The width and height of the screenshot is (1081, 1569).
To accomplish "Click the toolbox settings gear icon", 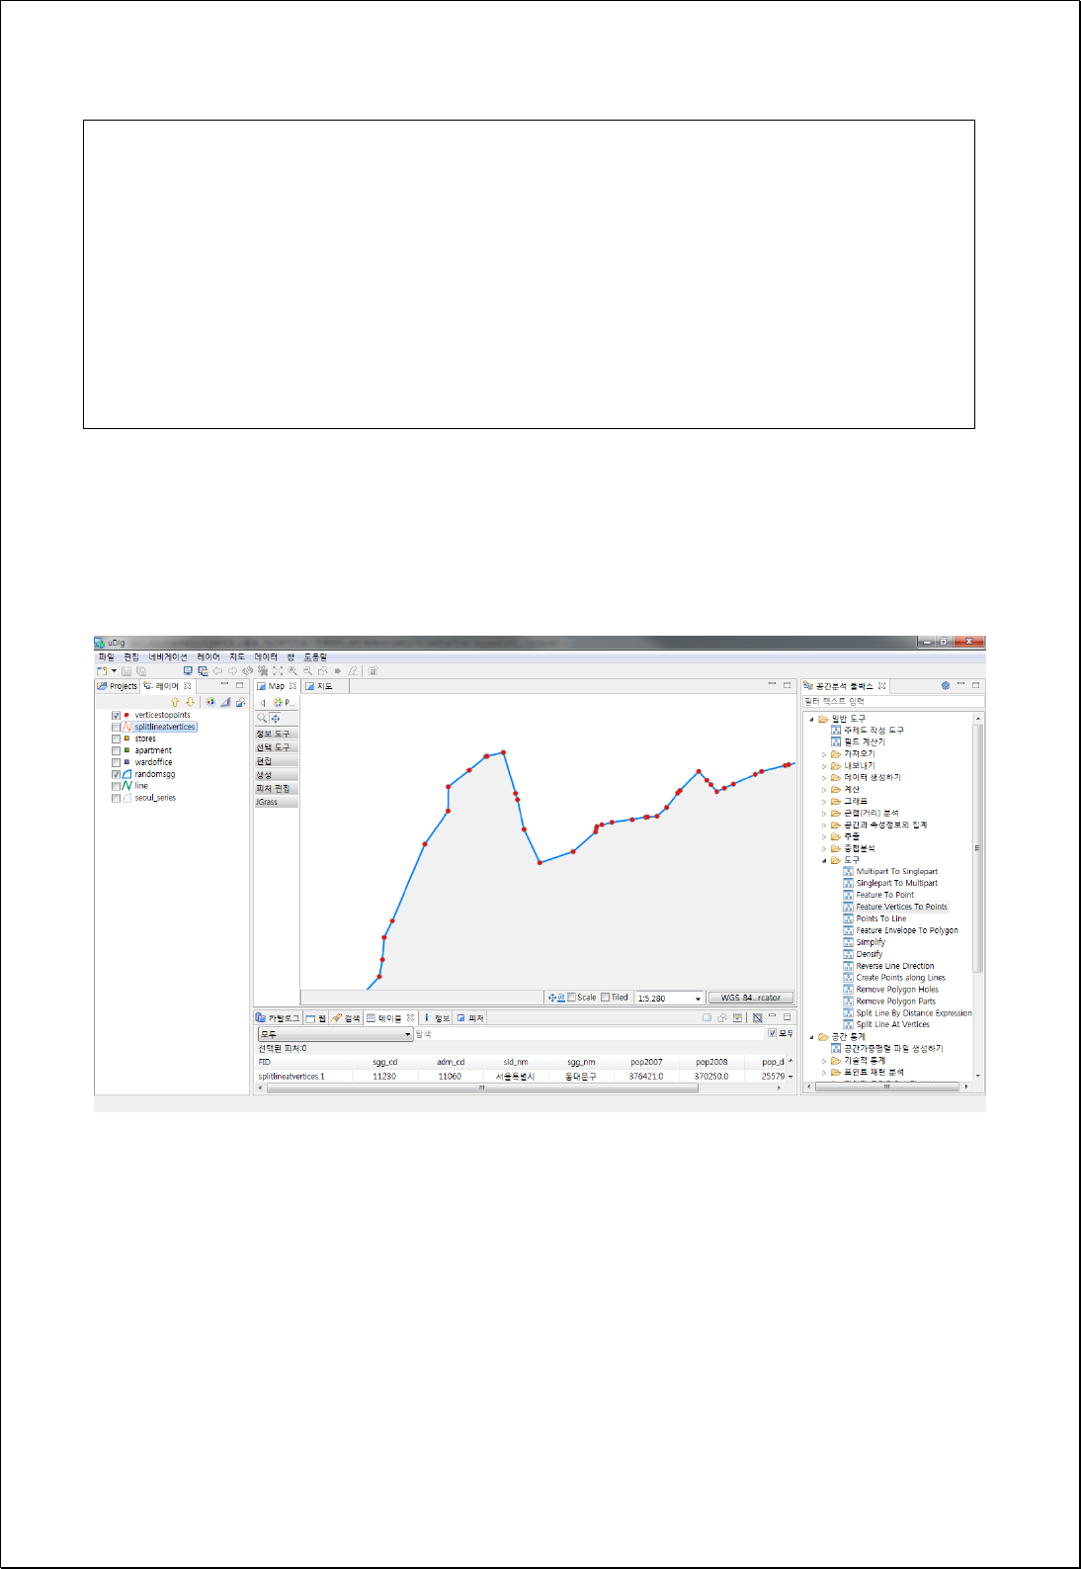I will point(946,685).
